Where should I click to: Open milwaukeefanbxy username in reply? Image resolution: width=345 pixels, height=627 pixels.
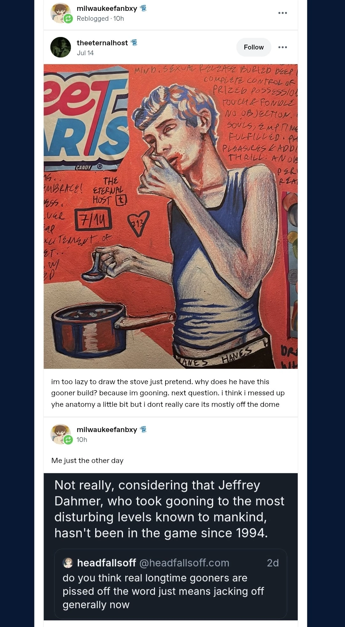pos(107,430)
